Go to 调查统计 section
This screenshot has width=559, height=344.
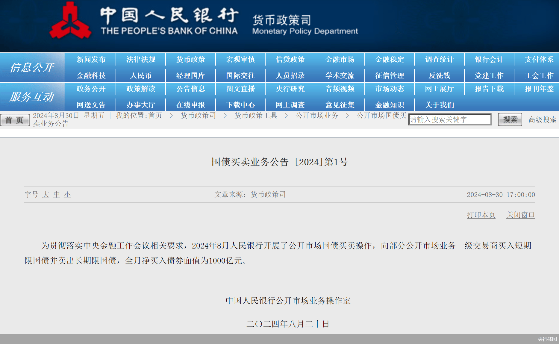pyautogui.click(x=440, y=60)
